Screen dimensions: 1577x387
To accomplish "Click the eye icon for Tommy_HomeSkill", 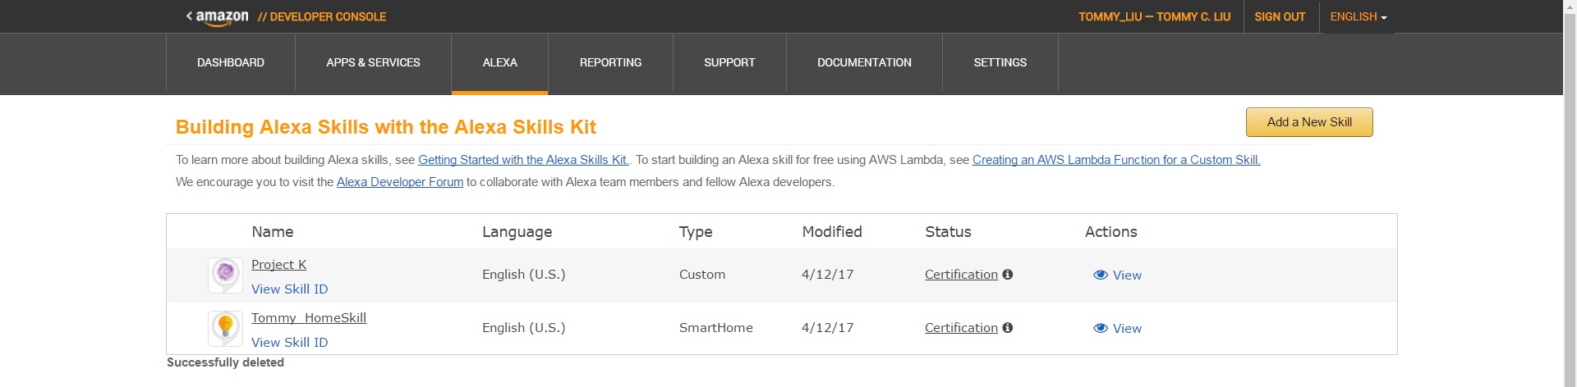I will [1101, 329].
